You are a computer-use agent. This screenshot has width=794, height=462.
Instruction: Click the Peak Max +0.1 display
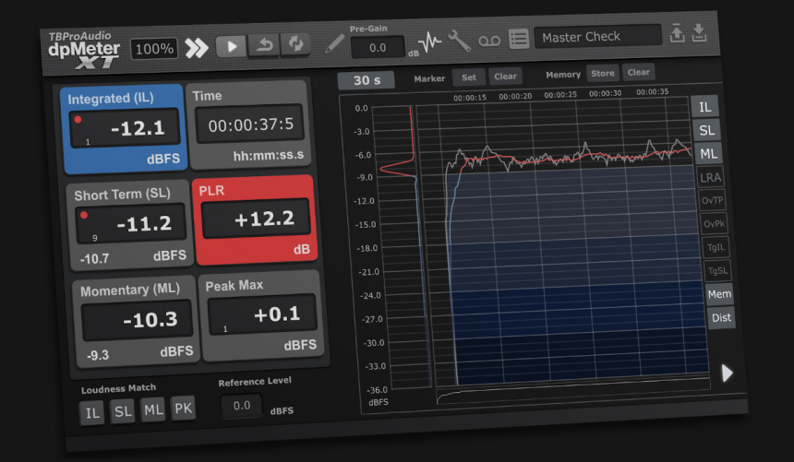point(263,314)
